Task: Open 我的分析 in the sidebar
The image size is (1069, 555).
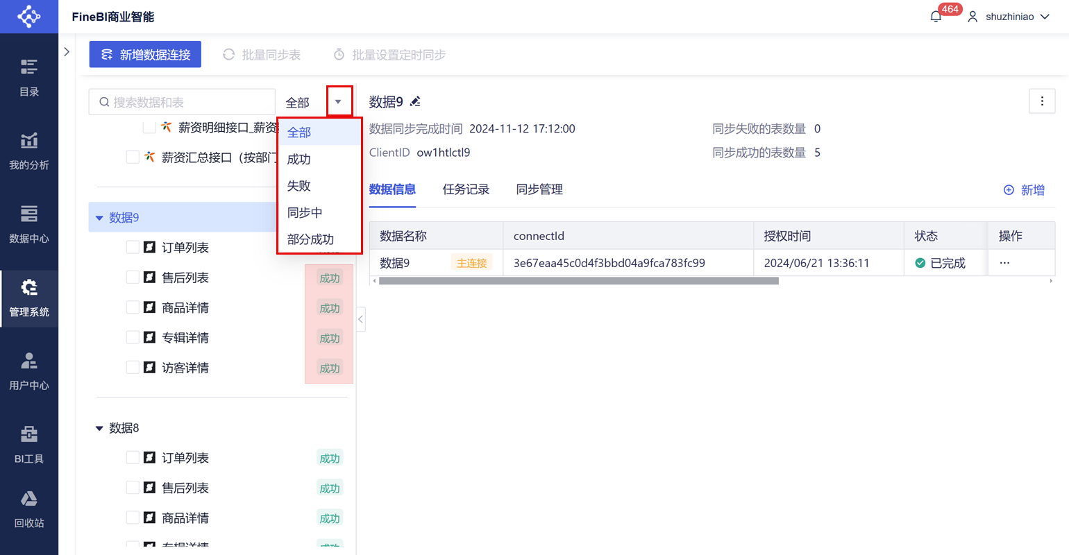Action: pos(29,151)
